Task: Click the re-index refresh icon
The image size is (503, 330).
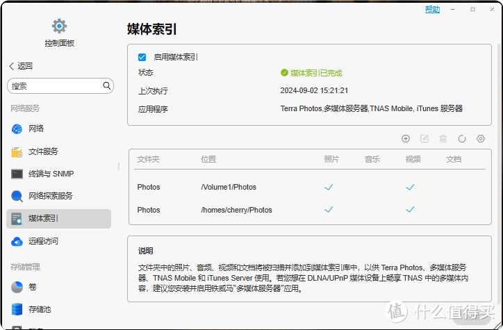Action: click(x=462, y=139)
